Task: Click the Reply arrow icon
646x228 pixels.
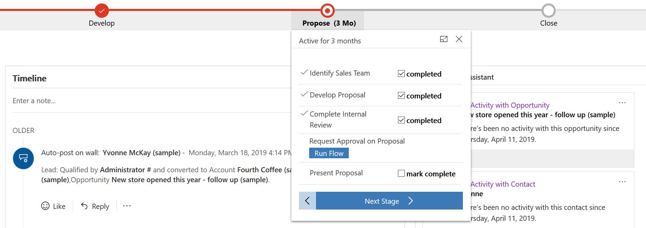Action: click(84, 206)
